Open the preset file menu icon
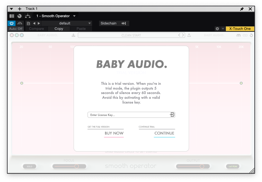262x182 pixels. (28, 24)
